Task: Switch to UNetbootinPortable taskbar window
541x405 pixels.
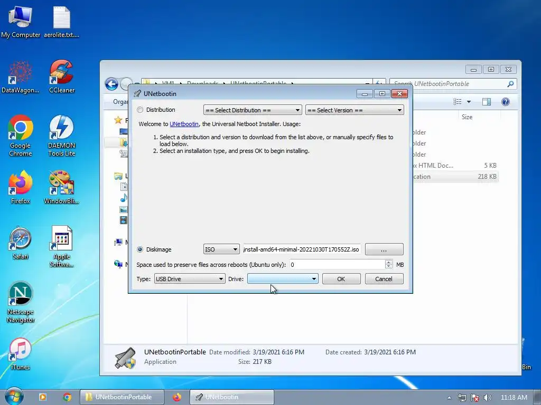Action: coord(122,397)
